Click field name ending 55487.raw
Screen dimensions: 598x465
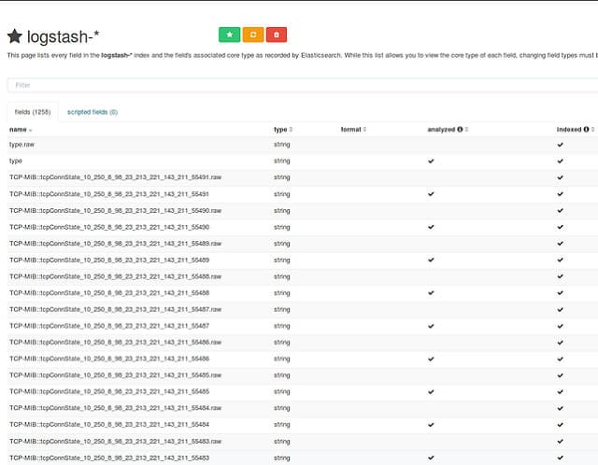coord(115,309)
